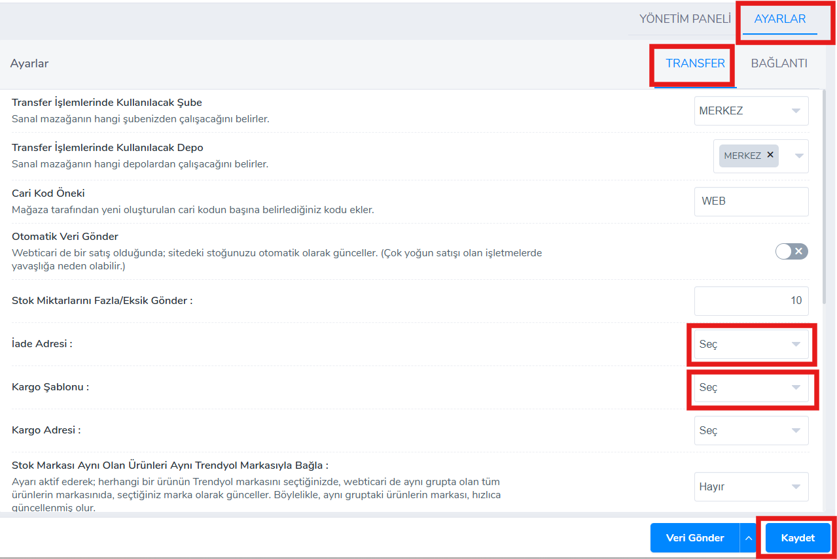Click the Kaydet button to save

click(798, 538)
